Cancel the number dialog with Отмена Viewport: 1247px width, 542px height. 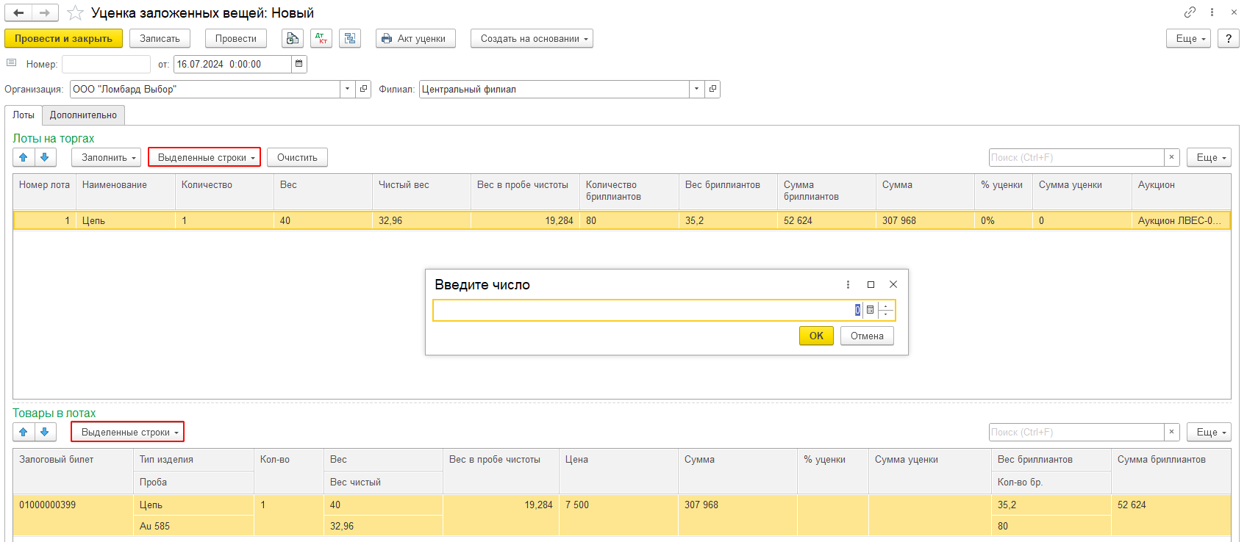click(867, 336)
